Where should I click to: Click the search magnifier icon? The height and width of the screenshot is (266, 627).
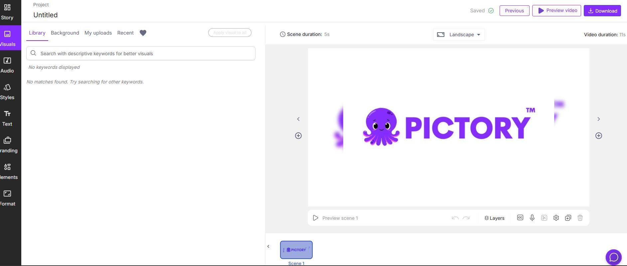(33, 53)
